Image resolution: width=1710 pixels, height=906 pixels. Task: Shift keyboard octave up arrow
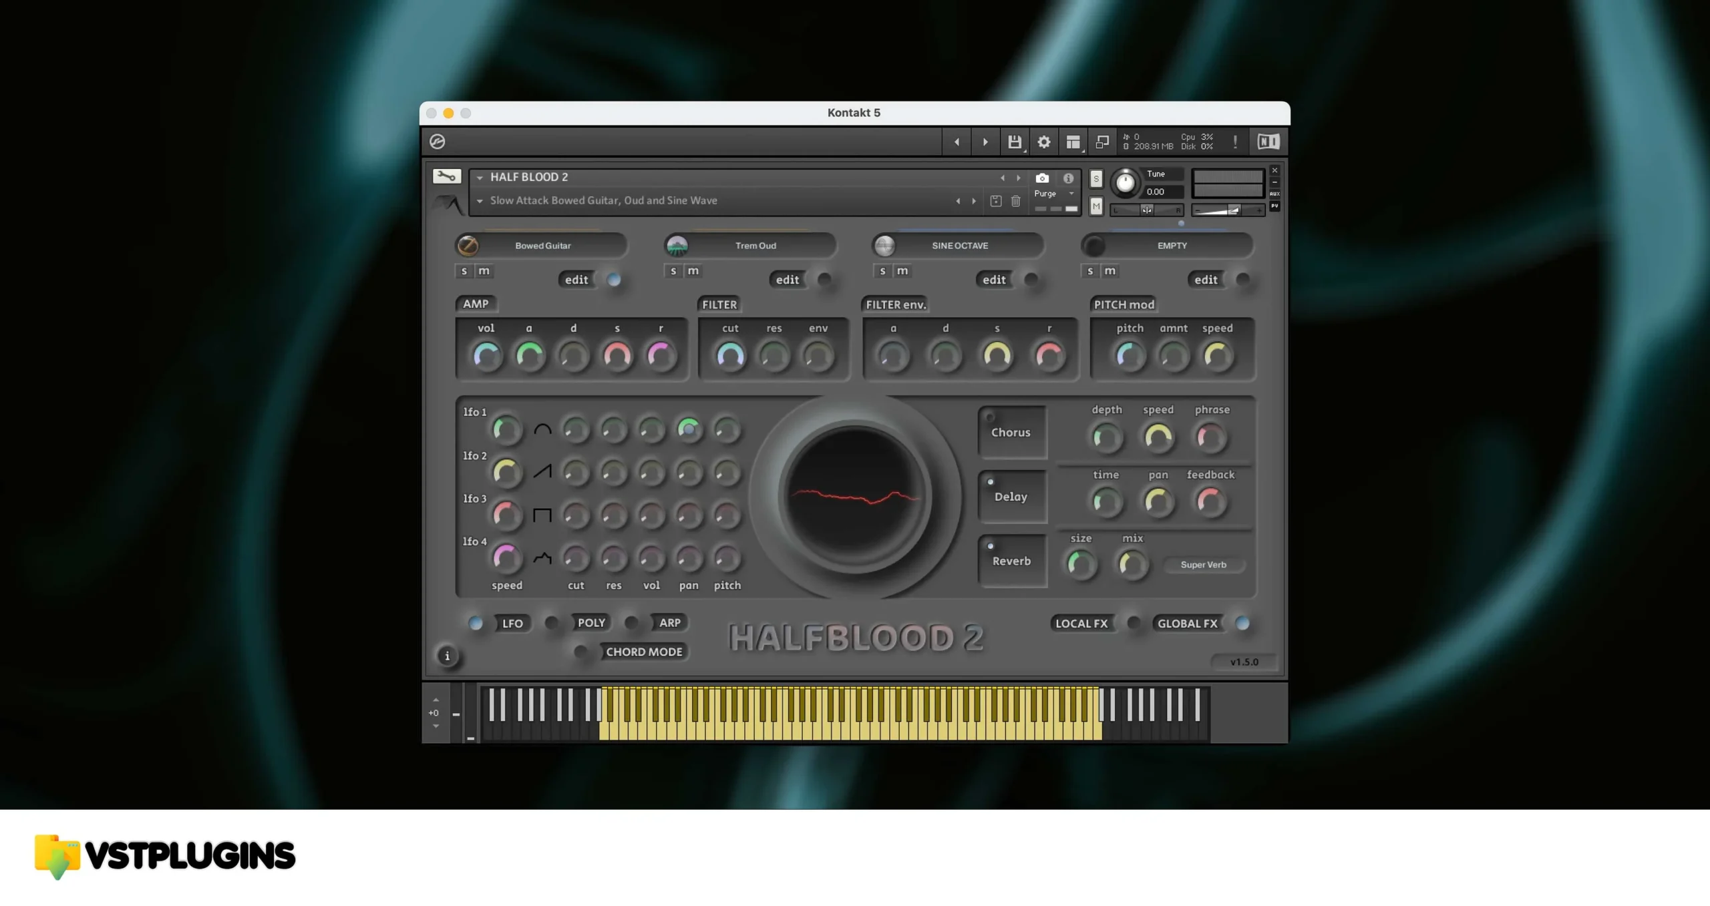pyautogui.click(x=436, y=700)
